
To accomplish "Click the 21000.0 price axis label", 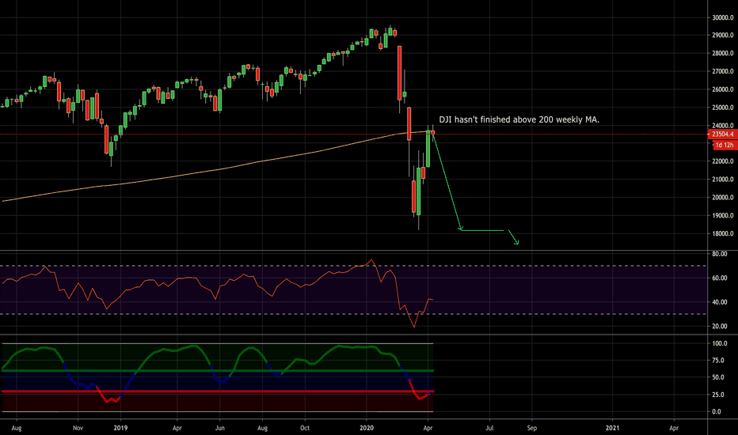I will pos(723,180).
